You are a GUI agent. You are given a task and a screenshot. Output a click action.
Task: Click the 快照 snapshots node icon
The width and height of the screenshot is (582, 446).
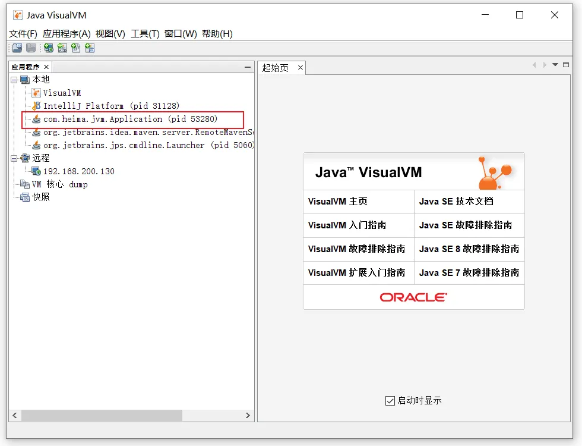pyautogui.click(x=25, y=197)
